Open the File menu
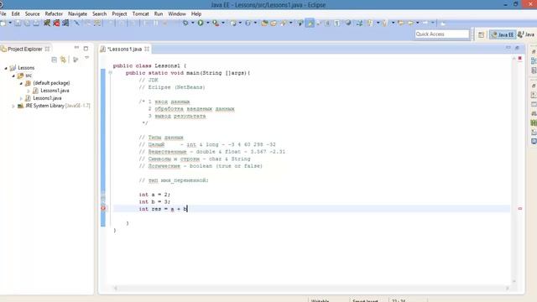The image size is (537, 302). click(x=3, y=14)
